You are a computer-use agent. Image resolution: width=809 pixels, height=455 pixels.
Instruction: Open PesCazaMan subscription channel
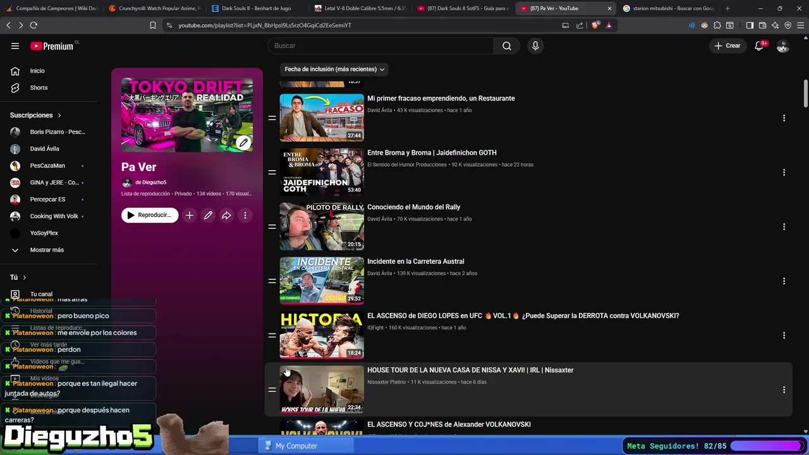coord(47,166)
